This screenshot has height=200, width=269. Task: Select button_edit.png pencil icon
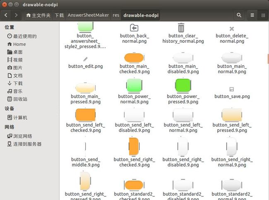tap(85, 59)
